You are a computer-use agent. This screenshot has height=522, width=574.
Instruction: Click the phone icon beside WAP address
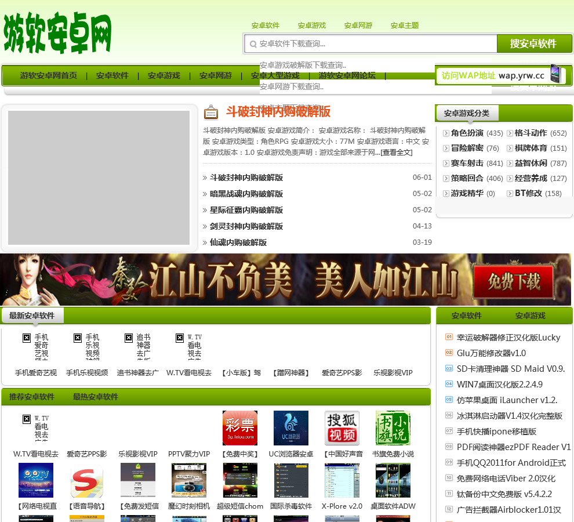click(555, 74)
